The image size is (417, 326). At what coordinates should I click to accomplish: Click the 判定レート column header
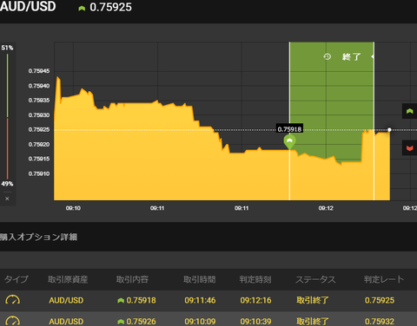pyautogui.click(x=384, y=279)
